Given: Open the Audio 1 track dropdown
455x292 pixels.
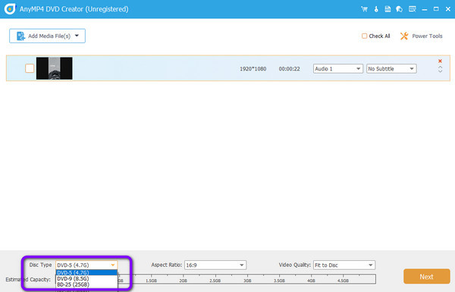Looking at the screenshot, I should point(337,69).
